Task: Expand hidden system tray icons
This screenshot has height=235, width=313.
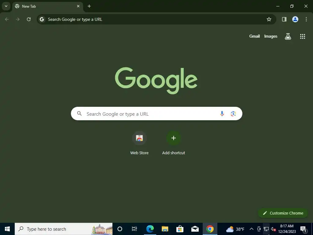Action: (252, 229)
